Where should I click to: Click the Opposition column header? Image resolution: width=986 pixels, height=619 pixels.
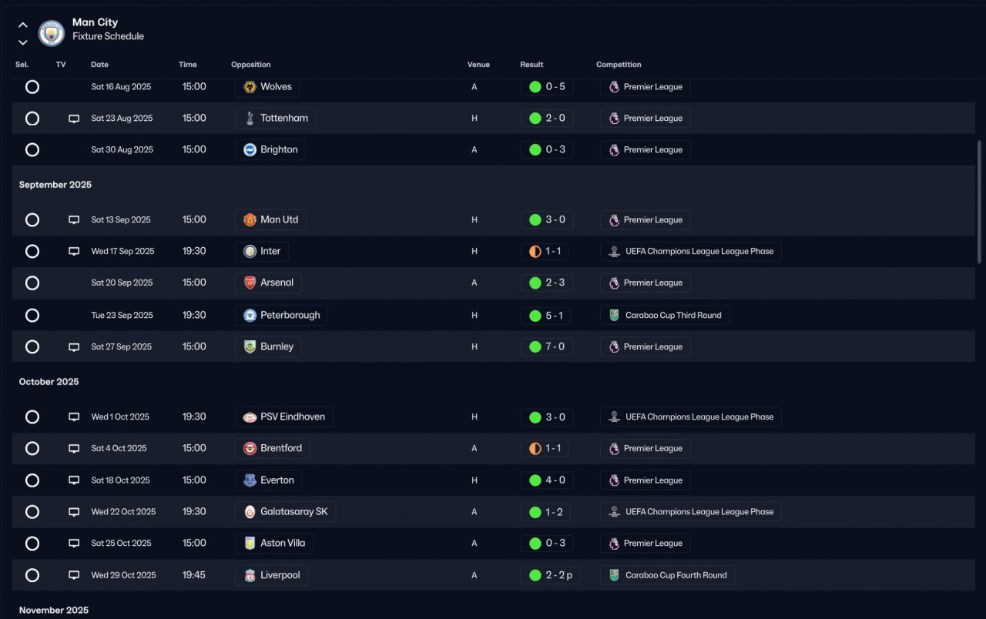[x=250, y=65]
